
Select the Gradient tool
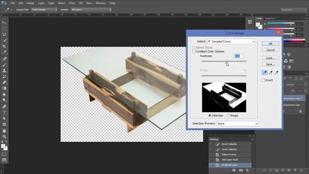(4, 88)
